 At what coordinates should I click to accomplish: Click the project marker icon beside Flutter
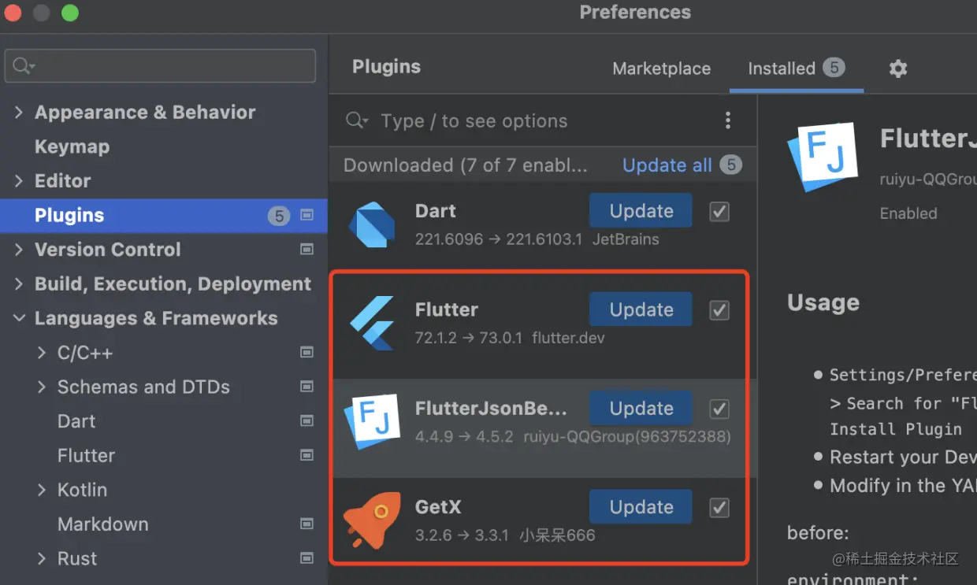coord(307,455)
